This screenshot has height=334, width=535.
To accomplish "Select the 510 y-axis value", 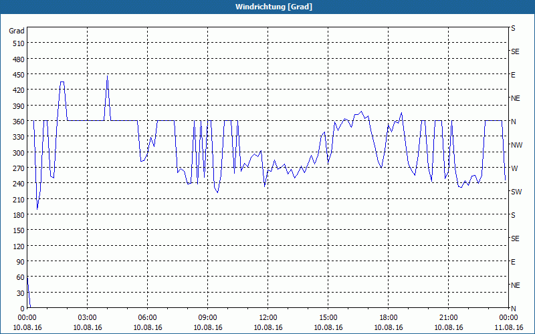I will tap(19, 43).
